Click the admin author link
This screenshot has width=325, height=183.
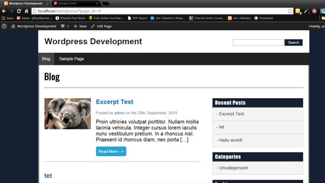click(x=119, y=113)
